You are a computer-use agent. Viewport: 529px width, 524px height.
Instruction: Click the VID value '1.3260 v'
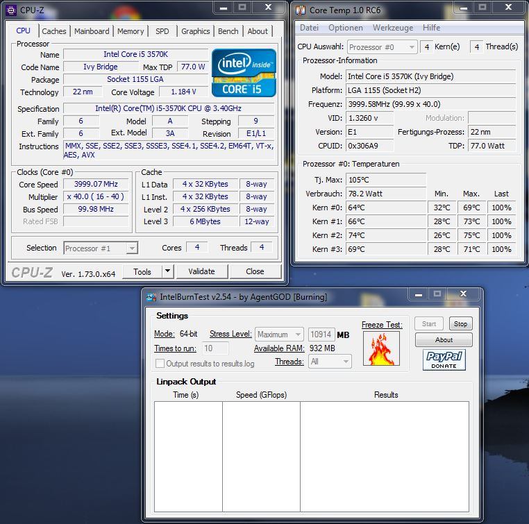click(369, 118)
